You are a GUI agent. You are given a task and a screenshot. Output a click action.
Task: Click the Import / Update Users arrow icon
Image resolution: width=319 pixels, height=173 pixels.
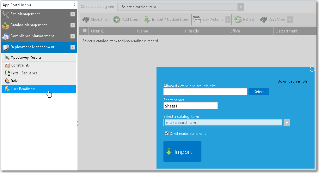click(x=147, y=20)
